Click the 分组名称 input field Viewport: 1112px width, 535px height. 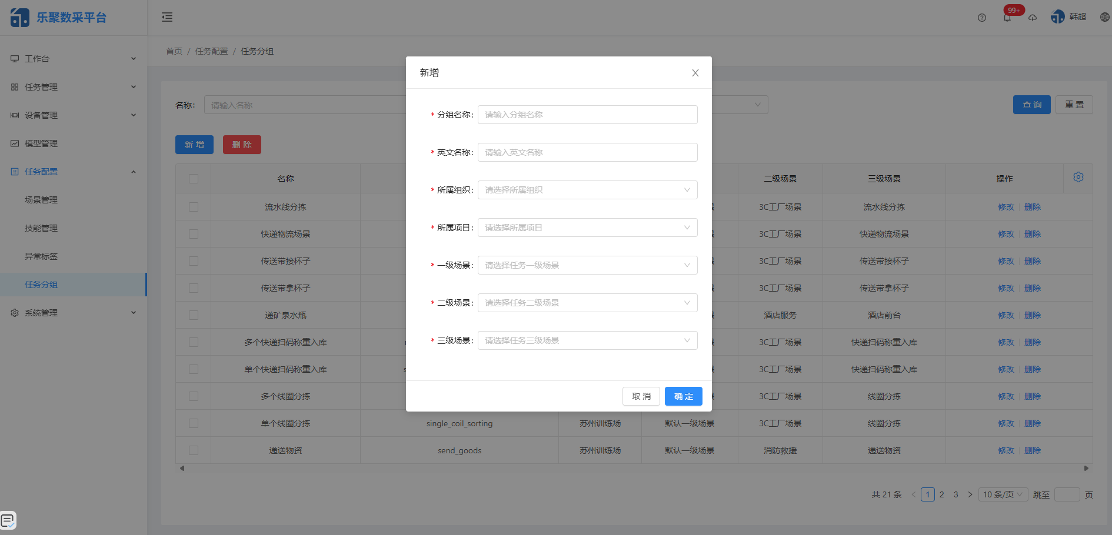587,115
